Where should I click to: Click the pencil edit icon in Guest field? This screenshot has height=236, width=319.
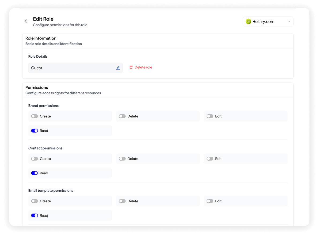pos(118,68)
